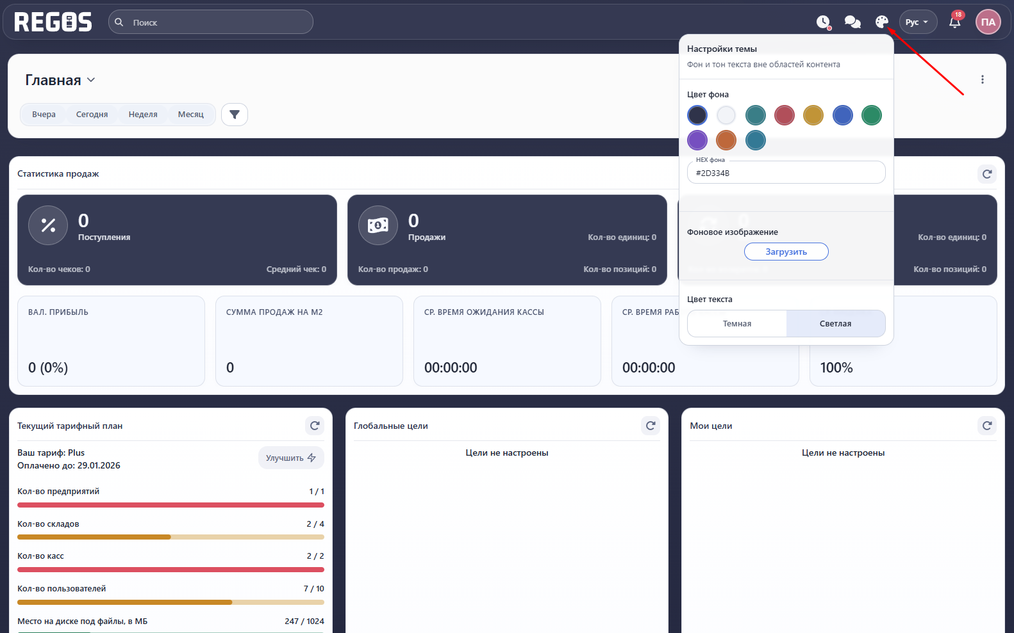Open the three-dot options menu
1014x633 pixels.
982,80
